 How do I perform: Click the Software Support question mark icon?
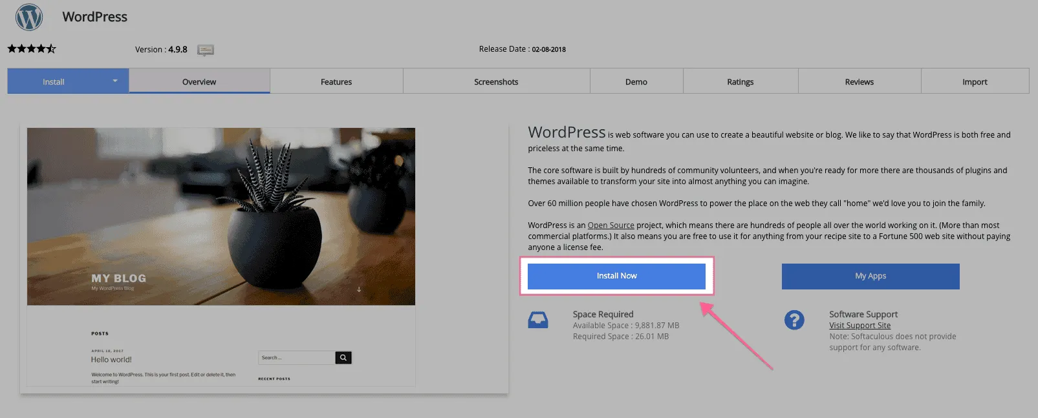tap(794, 320)
